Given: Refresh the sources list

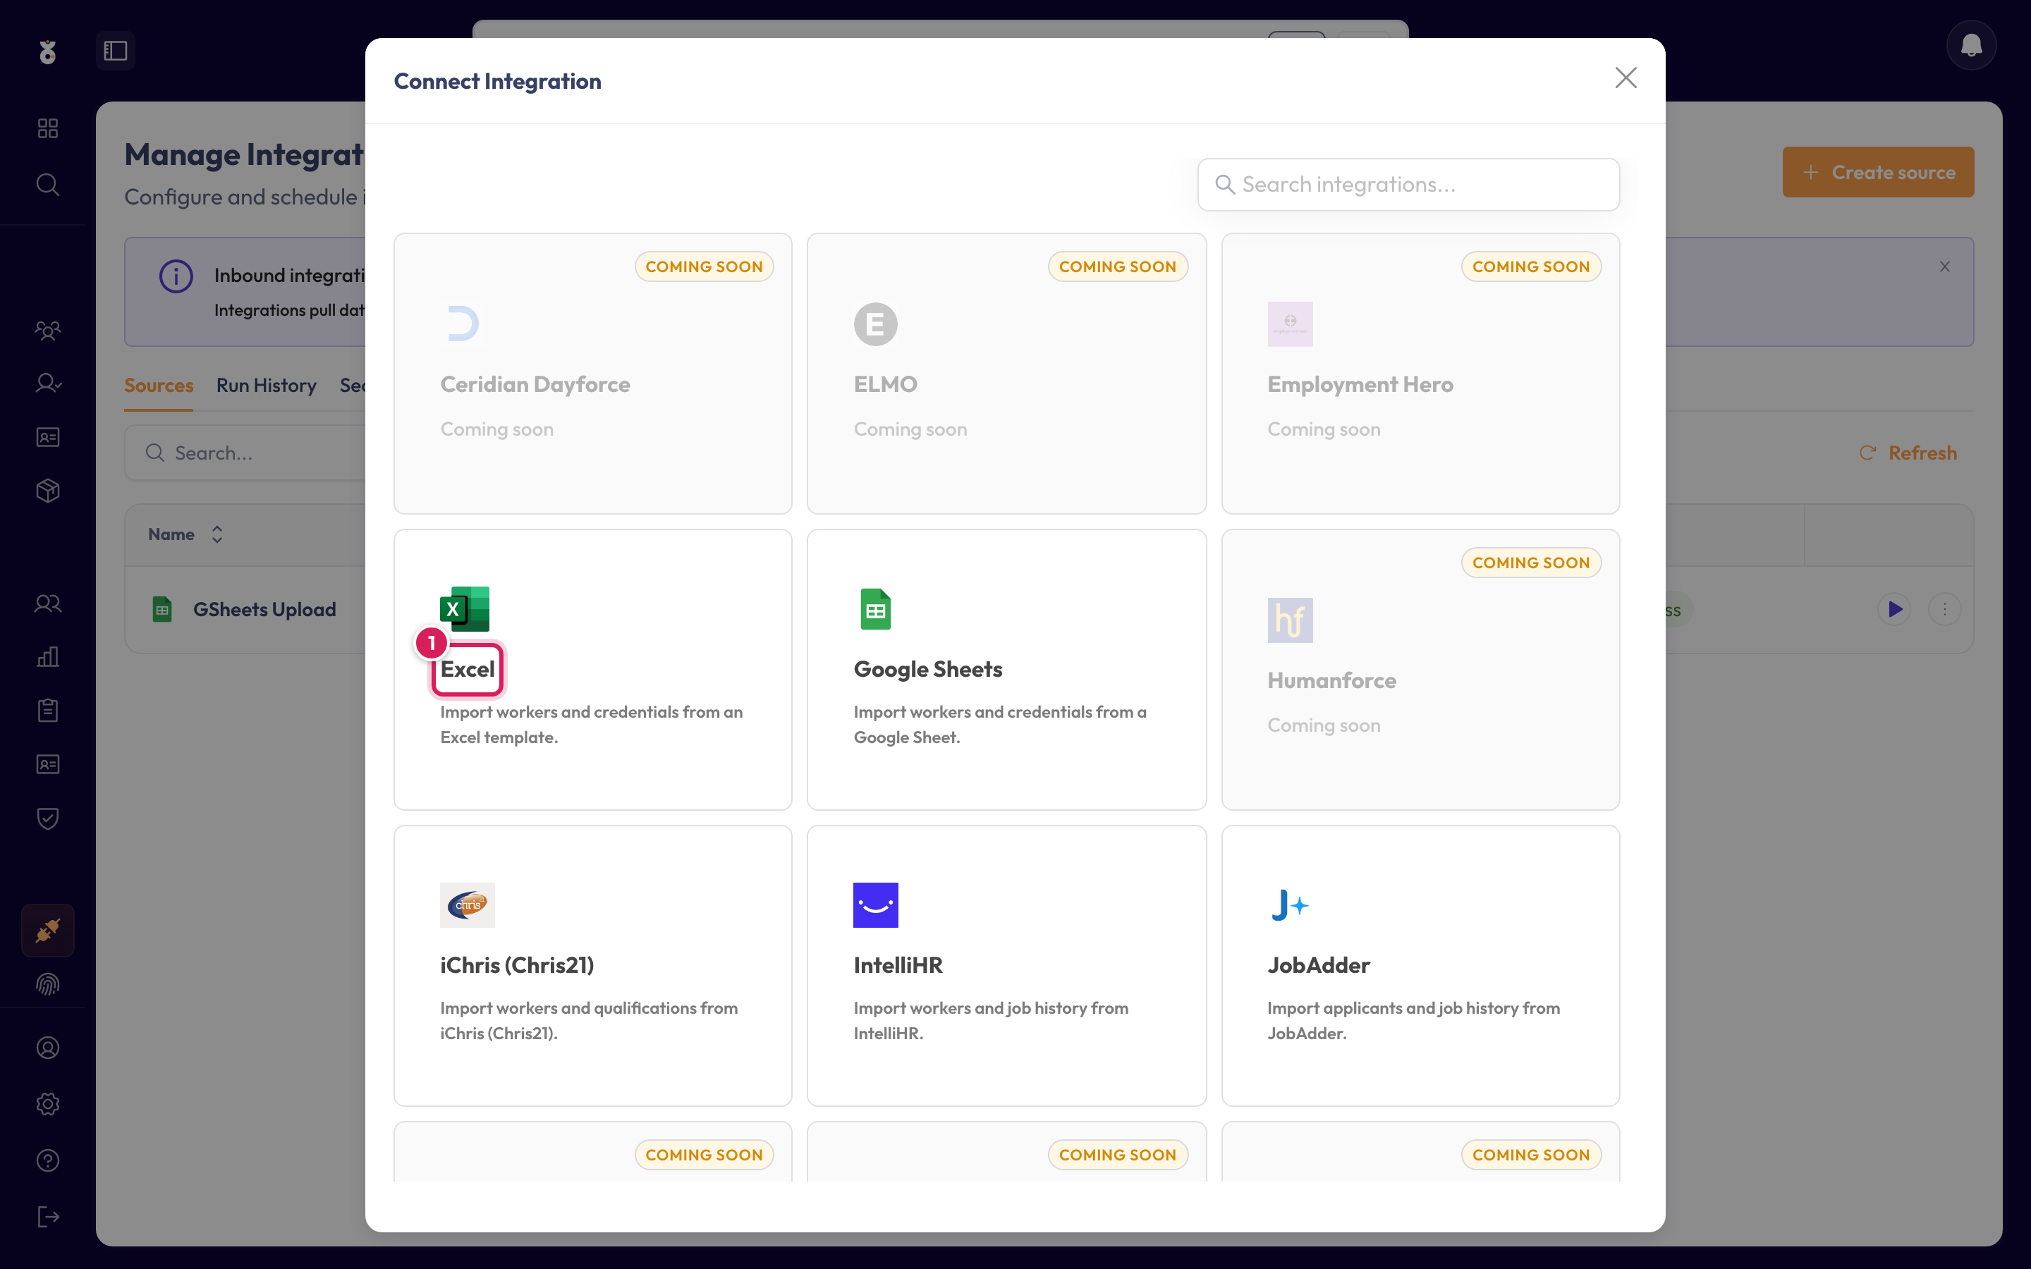Looking at the screenshot, I should click(1908, 453).
